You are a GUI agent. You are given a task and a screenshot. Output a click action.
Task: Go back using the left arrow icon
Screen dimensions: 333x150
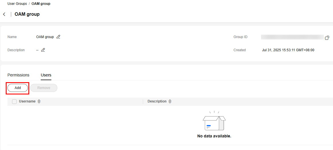(x=4, y=14)
